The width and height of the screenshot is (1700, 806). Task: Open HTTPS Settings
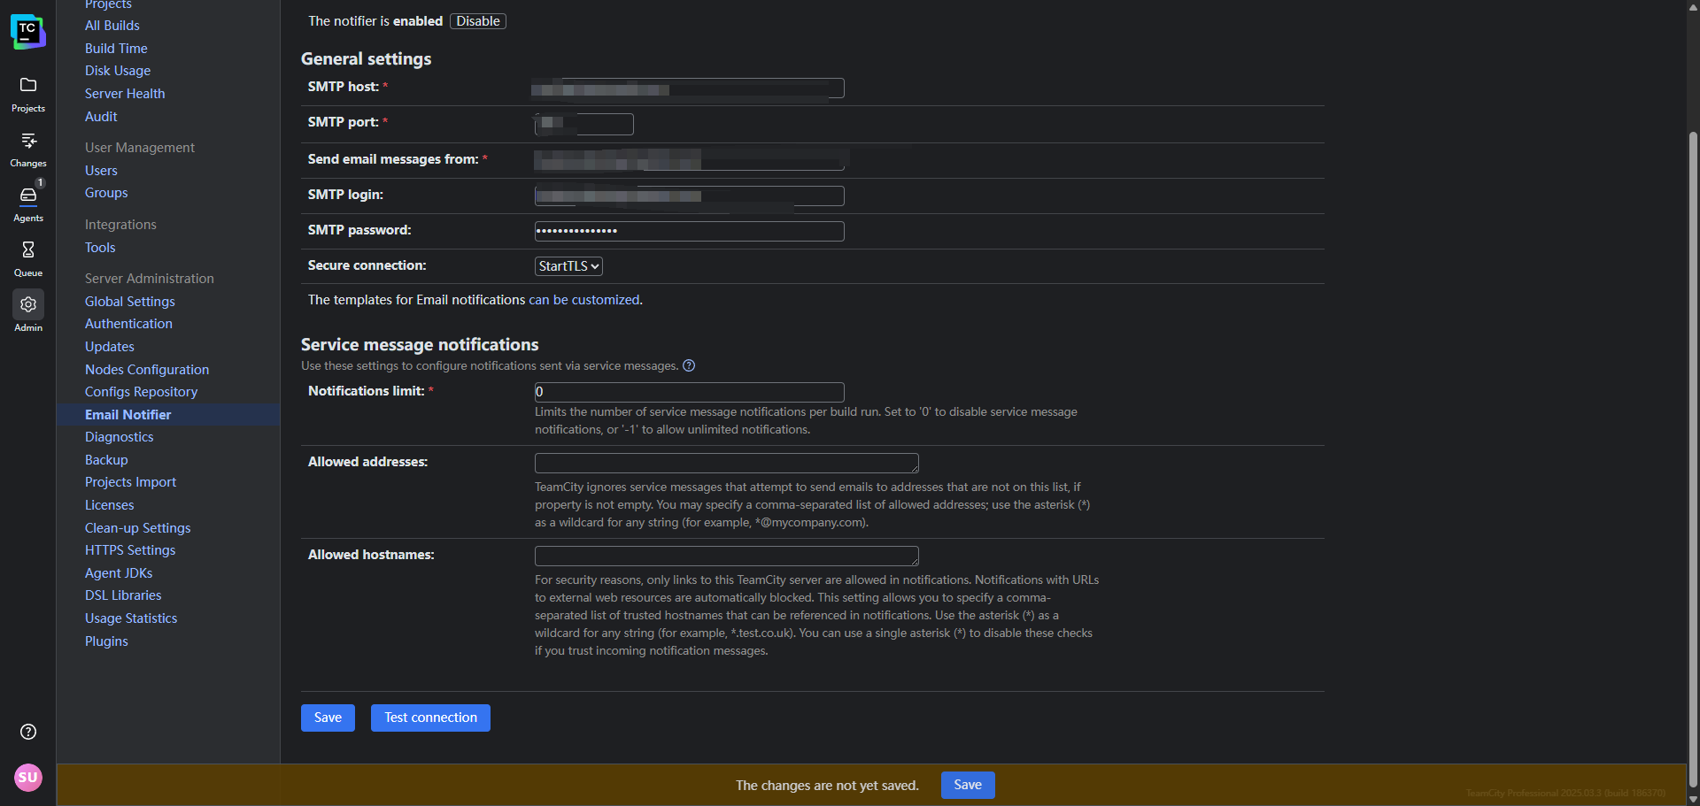130,550
